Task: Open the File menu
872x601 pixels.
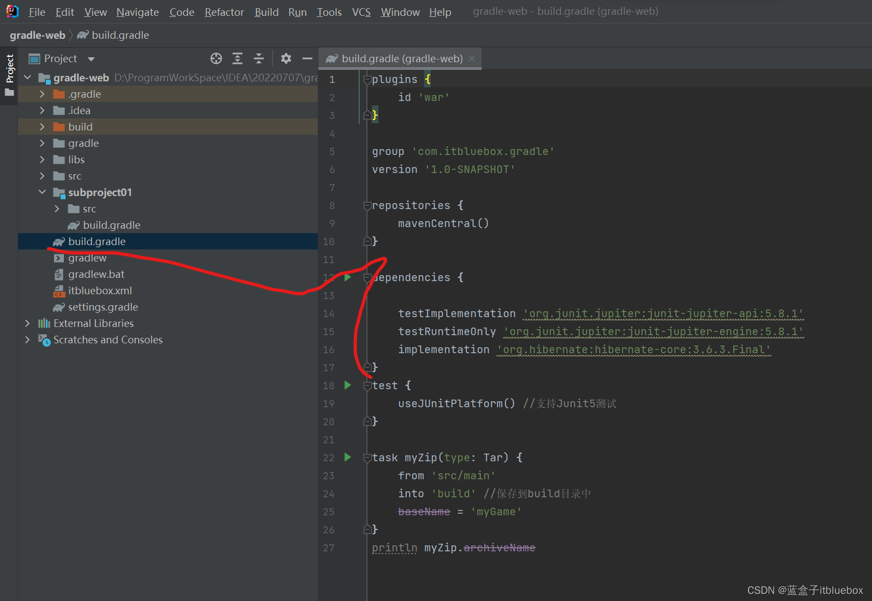Action: pyautogui.click(x=37, y=12)
